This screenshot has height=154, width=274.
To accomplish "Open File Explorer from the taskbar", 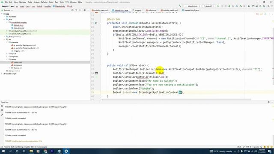I will pyautogui.click(x=31, y=151).
